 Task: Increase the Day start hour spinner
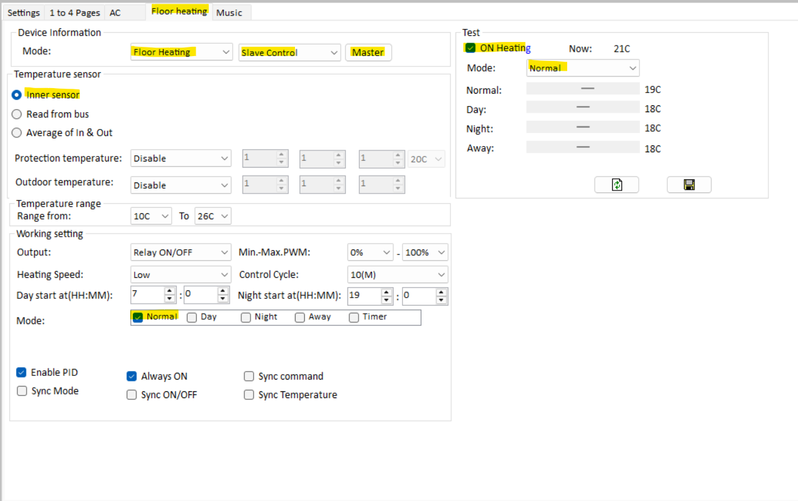pos(170,291)
